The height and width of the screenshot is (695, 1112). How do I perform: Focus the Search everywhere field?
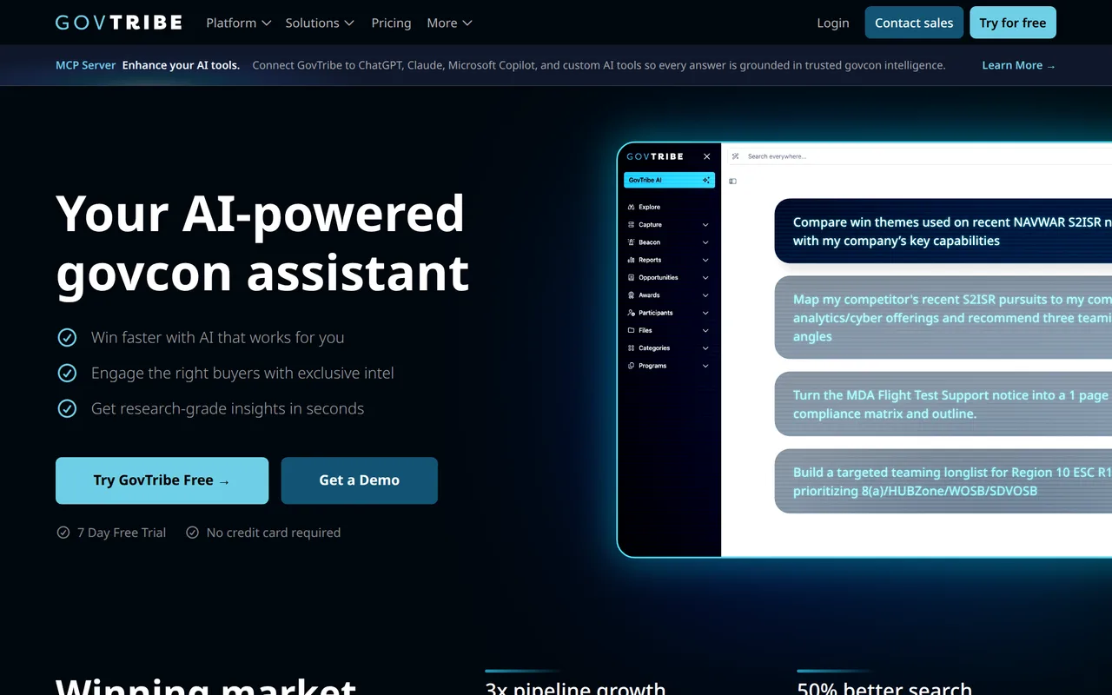pos(921,156)
